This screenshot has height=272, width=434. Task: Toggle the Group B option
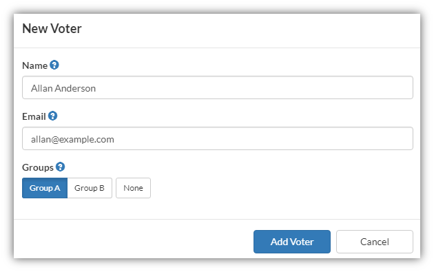90,188
